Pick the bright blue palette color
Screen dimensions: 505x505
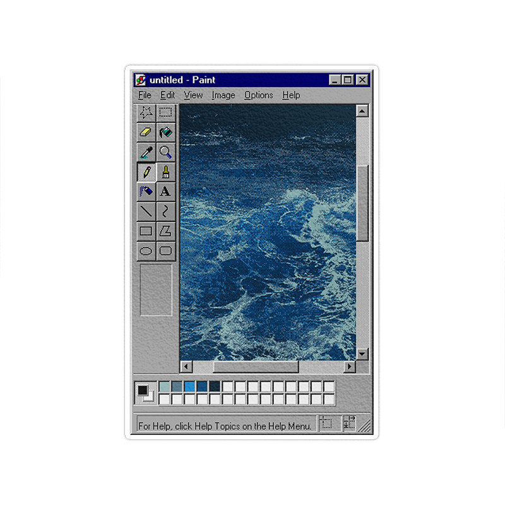[189, 386]
